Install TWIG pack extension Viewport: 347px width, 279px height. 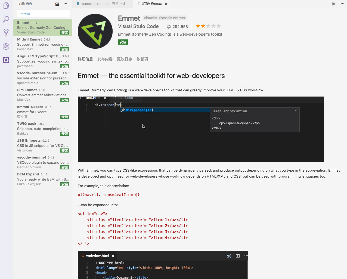coord(65,134)
